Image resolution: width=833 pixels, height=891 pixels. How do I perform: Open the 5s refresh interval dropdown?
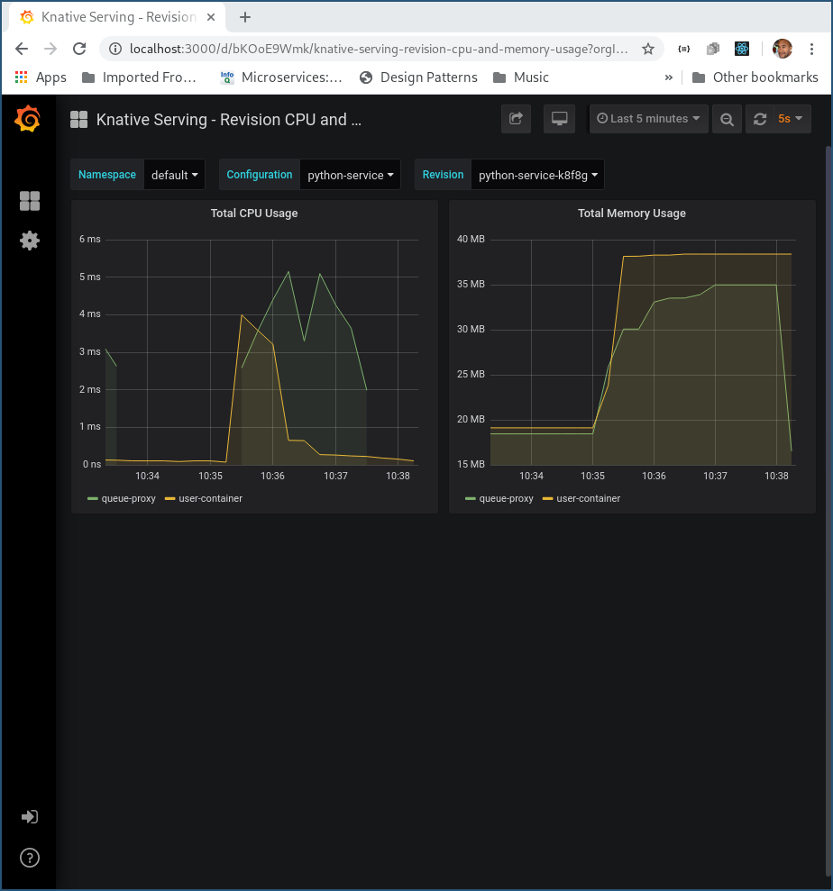pyautogui.click(x=791, y=119)
